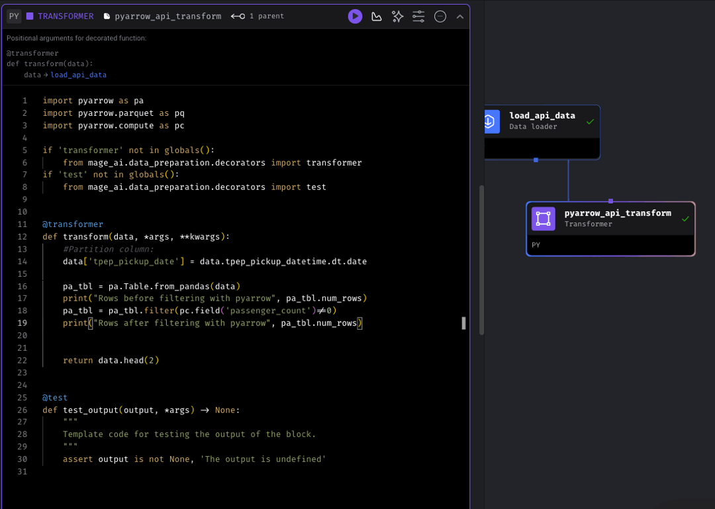Select the pyarrow_api_transform node in graph

(x=610, y=229)
